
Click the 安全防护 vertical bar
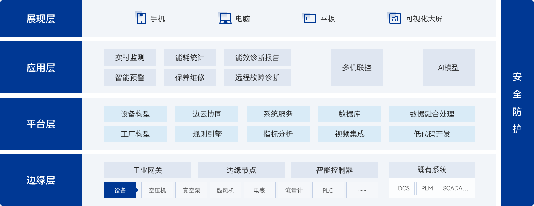(517, 103)
